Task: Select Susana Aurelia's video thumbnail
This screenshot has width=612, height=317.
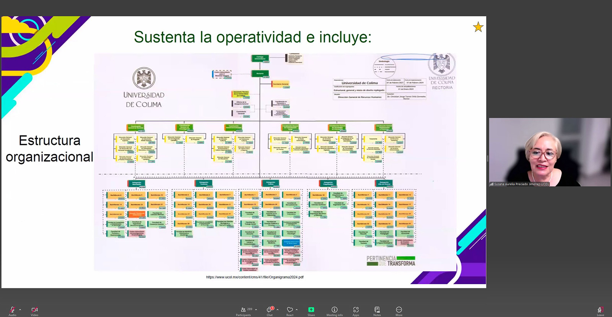Action: 549,152
